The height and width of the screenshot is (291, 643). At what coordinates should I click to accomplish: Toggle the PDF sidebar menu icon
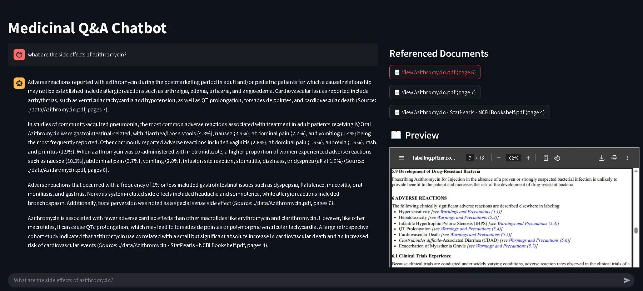402,158
